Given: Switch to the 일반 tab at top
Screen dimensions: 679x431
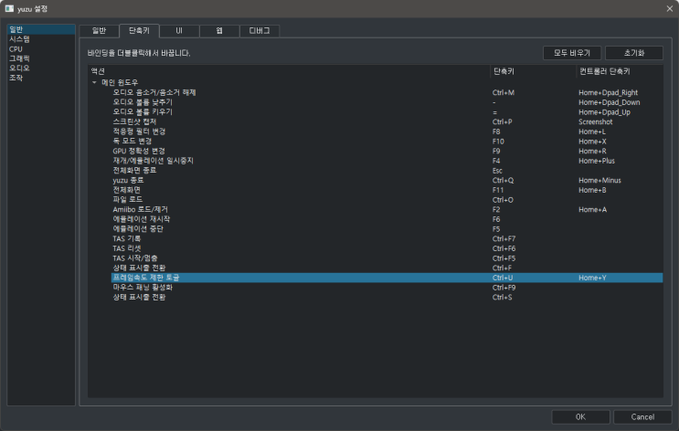Looking at the screenshot, I should [x=100, y=31].
